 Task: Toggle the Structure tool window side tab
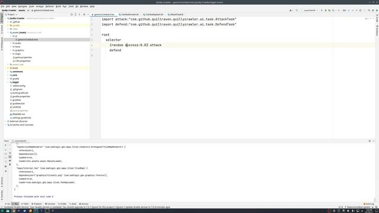click(x=2, y=182)
